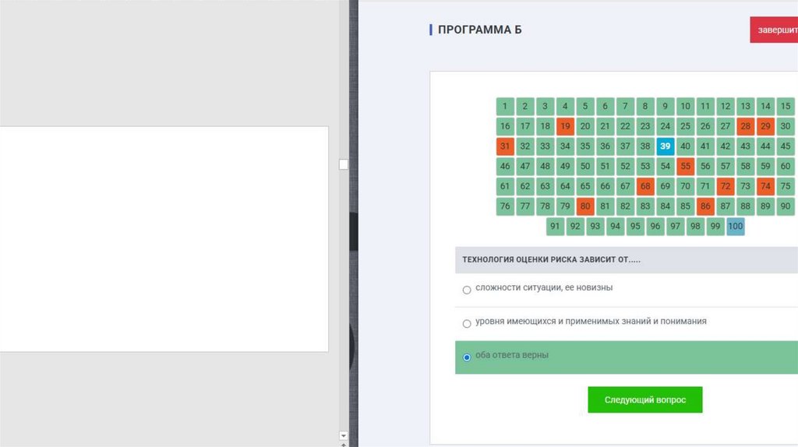The width and height of the screenshot is (798, 447).
Task: Navigate to question tile 68
Action: (x=645, y=186)
